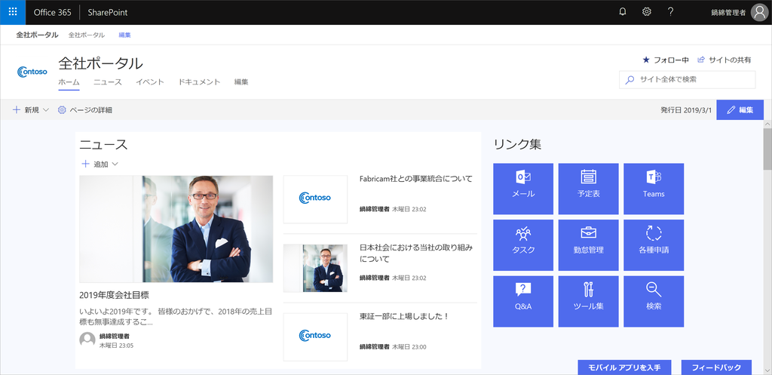Click the plus icon next to 新規
The height and width of the screenshot is (375, 772).
[17, 110]
